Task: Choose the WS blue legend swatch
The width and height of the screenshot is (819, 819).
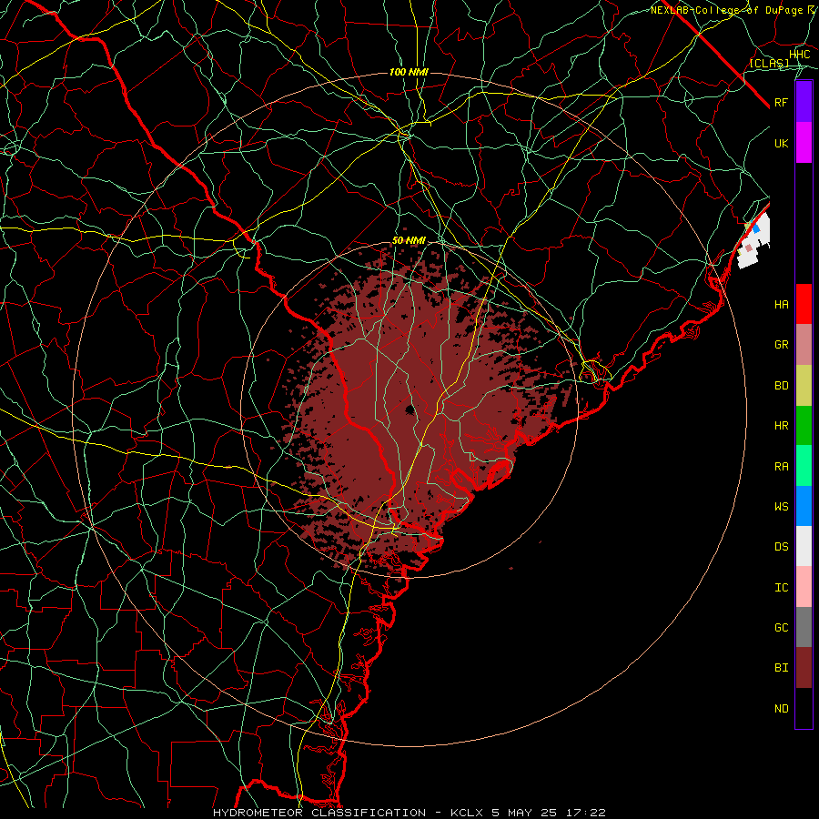Action: (804, 506)
